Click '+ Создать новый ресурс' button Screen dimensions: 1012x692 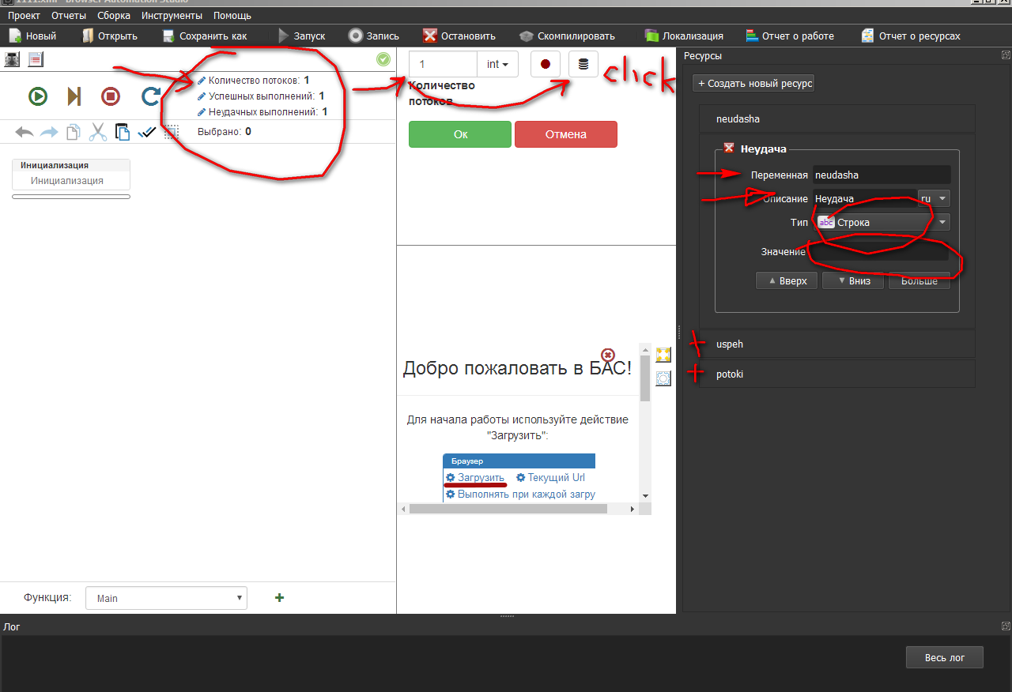tap(753, 83)
